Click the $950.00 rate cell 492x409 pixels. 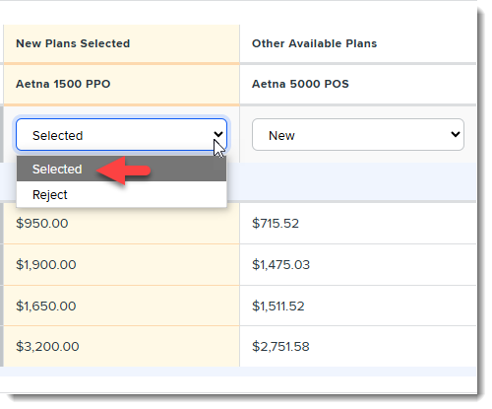[x=121, y=224]
